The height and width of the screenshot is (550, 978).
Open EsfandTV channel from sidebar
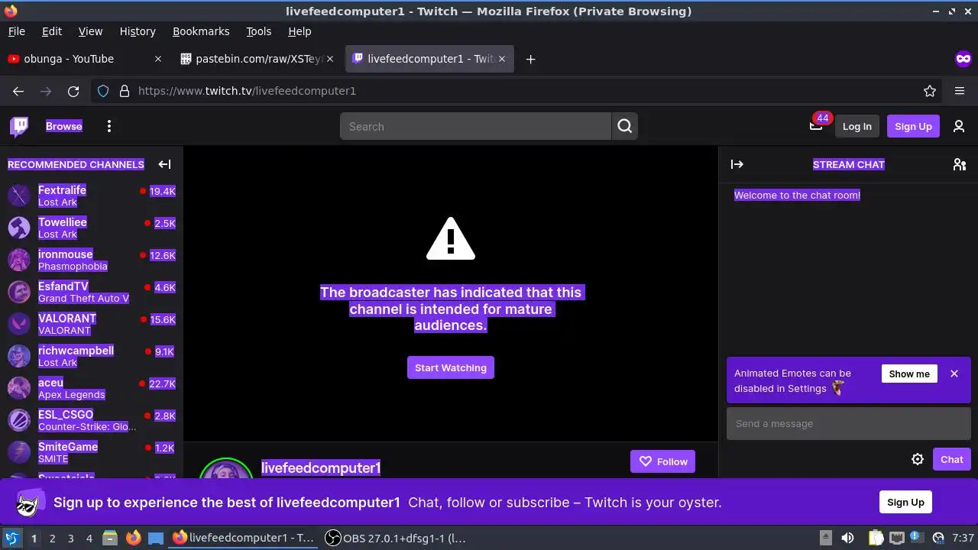92,292
